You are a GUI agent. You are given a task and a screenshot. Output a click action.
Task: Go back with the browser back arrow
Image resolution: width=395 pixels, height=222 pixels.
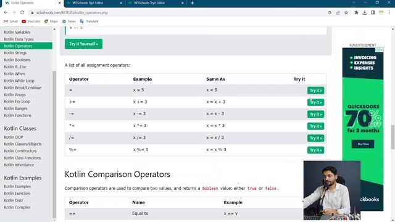6,12
